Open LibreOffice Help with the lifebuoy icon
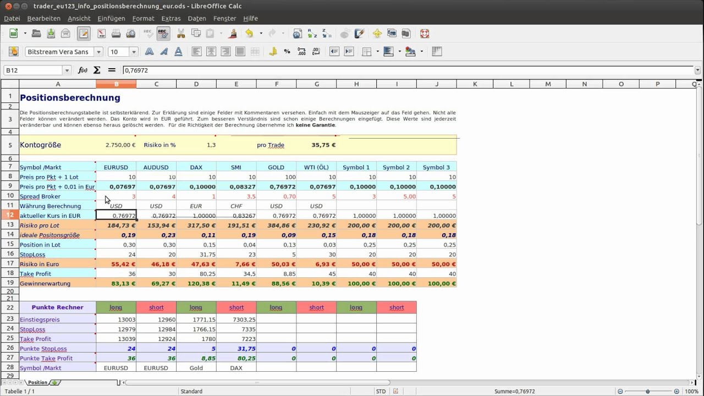Screen dimensions: 704x396 pyautogui.click(x=424, y=34)
